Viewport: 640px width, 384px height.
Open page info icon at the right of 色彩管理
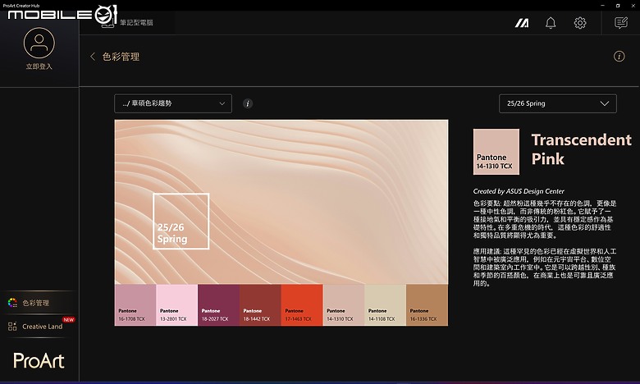pos(619,57)
